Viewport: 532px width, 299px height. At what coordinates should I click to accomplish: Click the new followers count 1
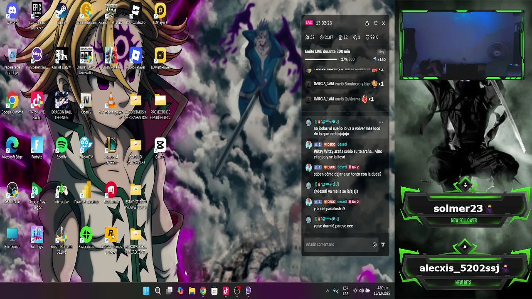tap(357, 37)
